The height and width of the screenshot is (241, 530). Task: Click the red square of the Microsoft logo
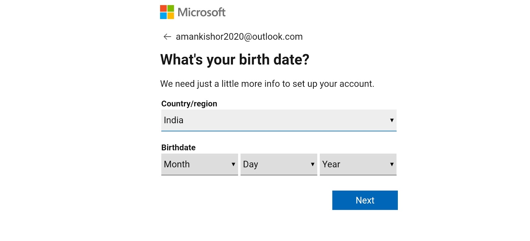coord(163,9)
